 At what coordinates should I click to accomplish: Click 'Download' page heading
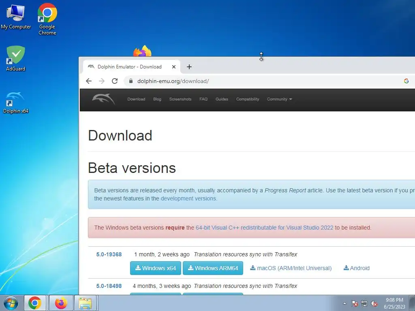click(120, 136)
